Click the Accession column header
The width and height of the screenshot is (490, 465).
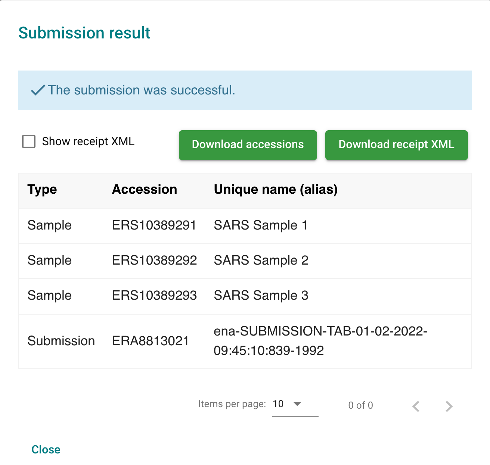145,190
